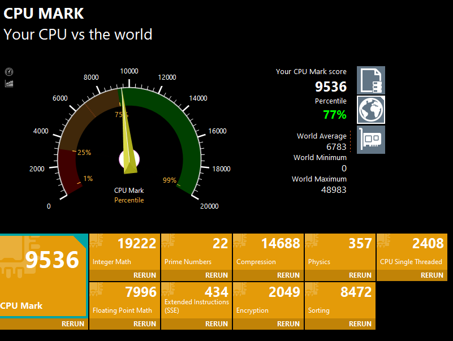Open the world comparison globe icon
This screenshot has height=341, width=453.
[x=371, y=110]
